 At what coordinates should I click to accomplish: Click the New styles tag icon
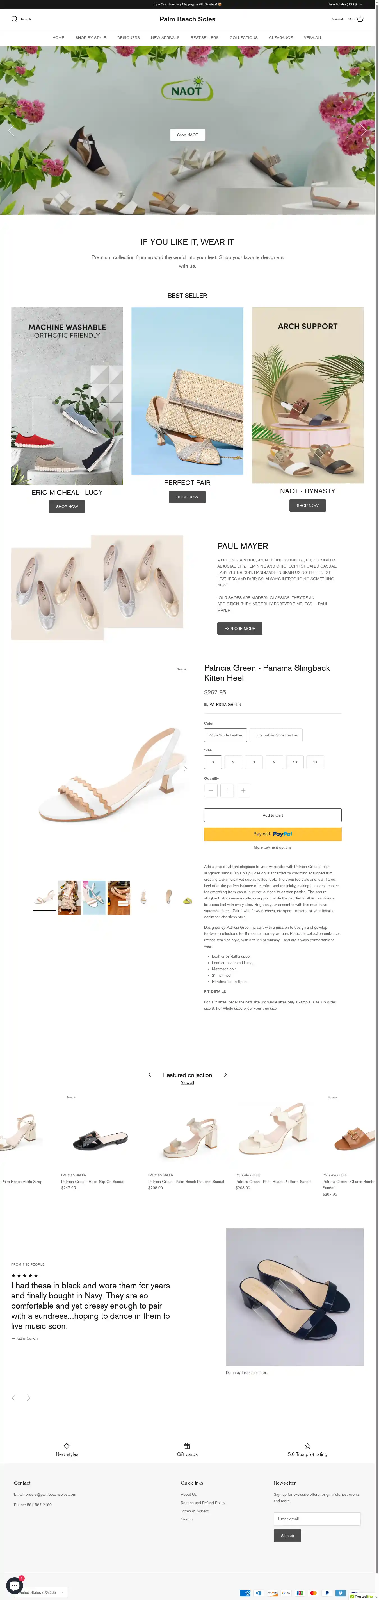click(x=67, y=1445)
